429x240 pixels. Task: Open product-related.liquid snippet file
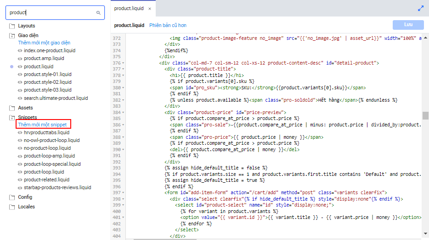(x=47, y=180)
